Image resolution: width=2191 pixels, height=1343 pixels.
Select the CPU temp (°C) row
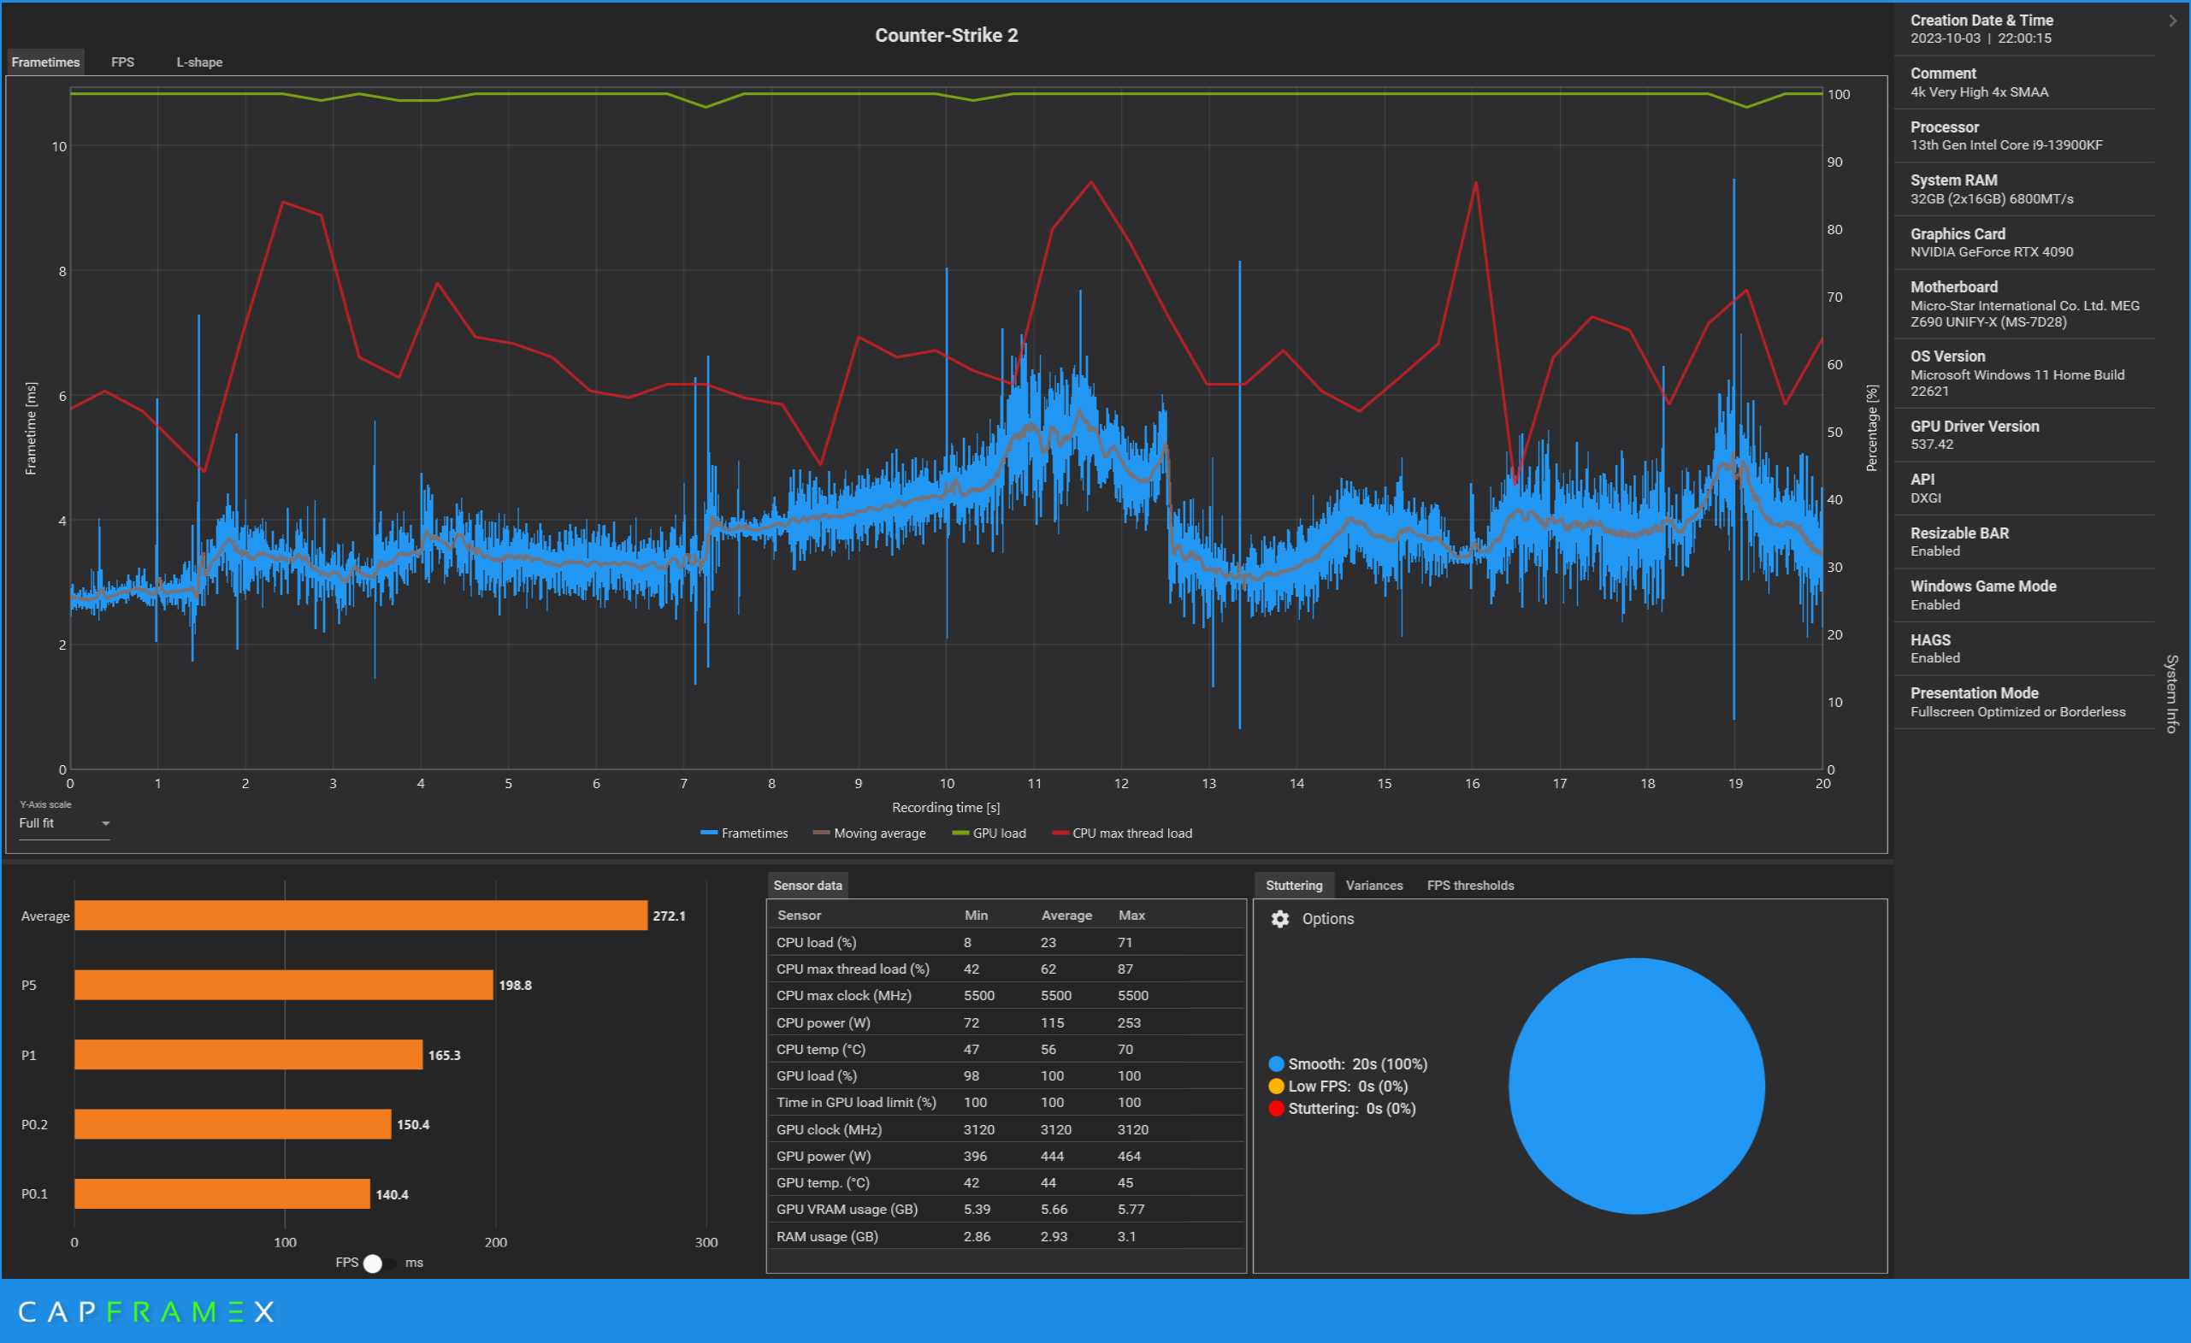1006,1050
